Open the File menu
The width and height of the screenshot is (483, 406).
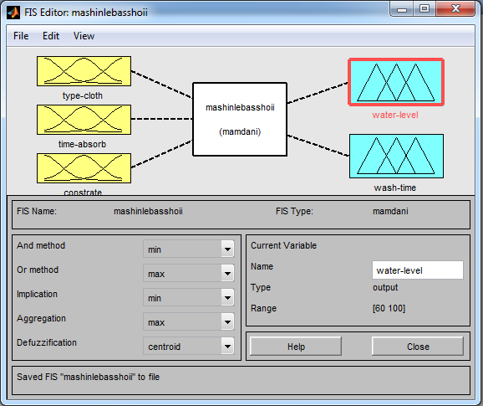pos(21,36)
